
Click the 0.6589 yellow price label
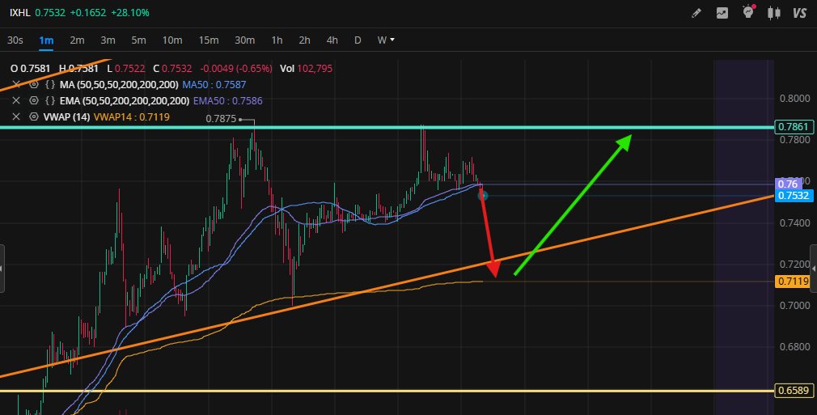click(793, 391)
